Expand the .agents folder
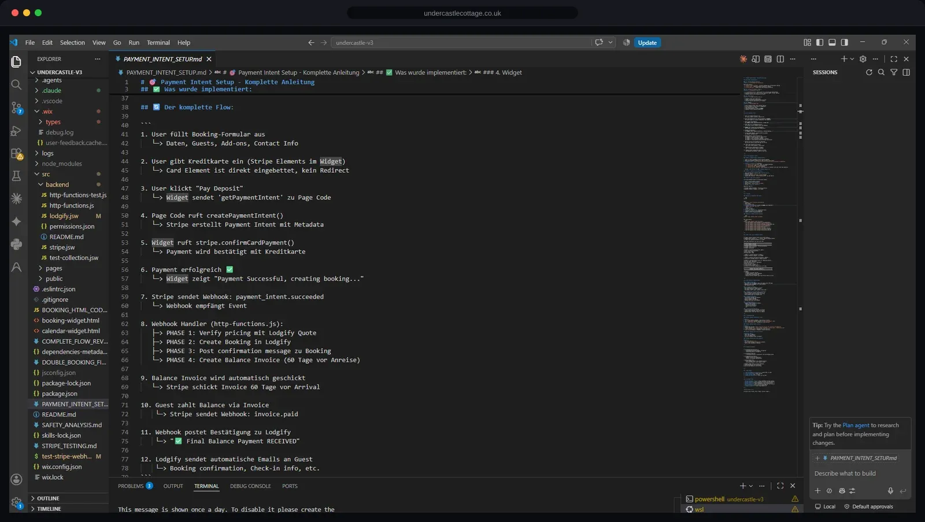The image size is (925, 522). pyautogui.click(x=69, y=80)
